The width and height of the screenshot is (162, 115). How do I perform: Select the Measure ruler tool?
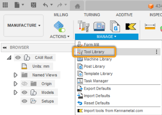pyautogui.click(x=150, y=26)
